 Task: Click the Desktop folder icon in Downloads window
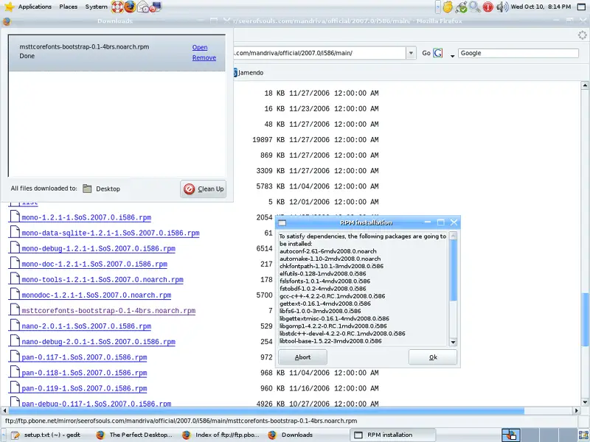click(x=88, y=189)
